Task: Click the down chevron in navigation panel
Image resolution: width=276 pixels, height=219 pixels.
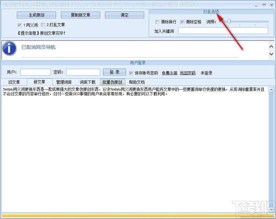Action: point(271,54)
